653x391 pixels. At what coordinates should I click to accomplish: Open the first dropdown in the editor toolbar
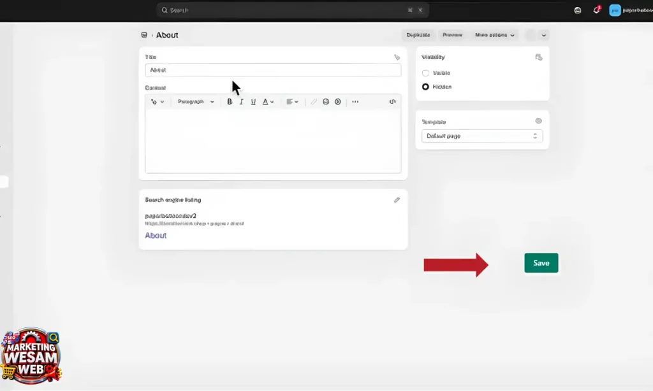(x=158, y=101)
